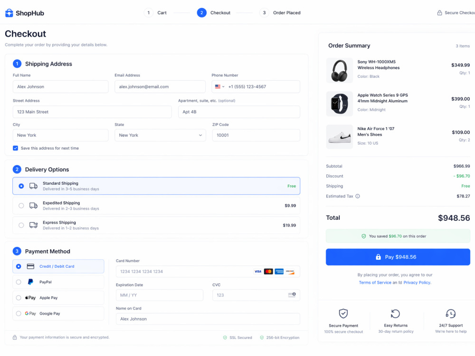Choose PayPal radio button
The image size is (475, 356).
click(19, 282)
